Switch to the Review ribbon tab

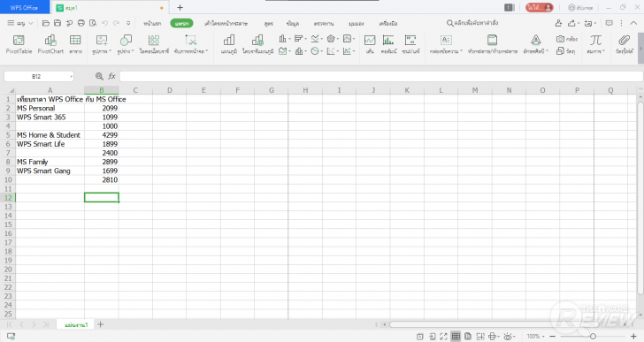click(x=324, y=23)
